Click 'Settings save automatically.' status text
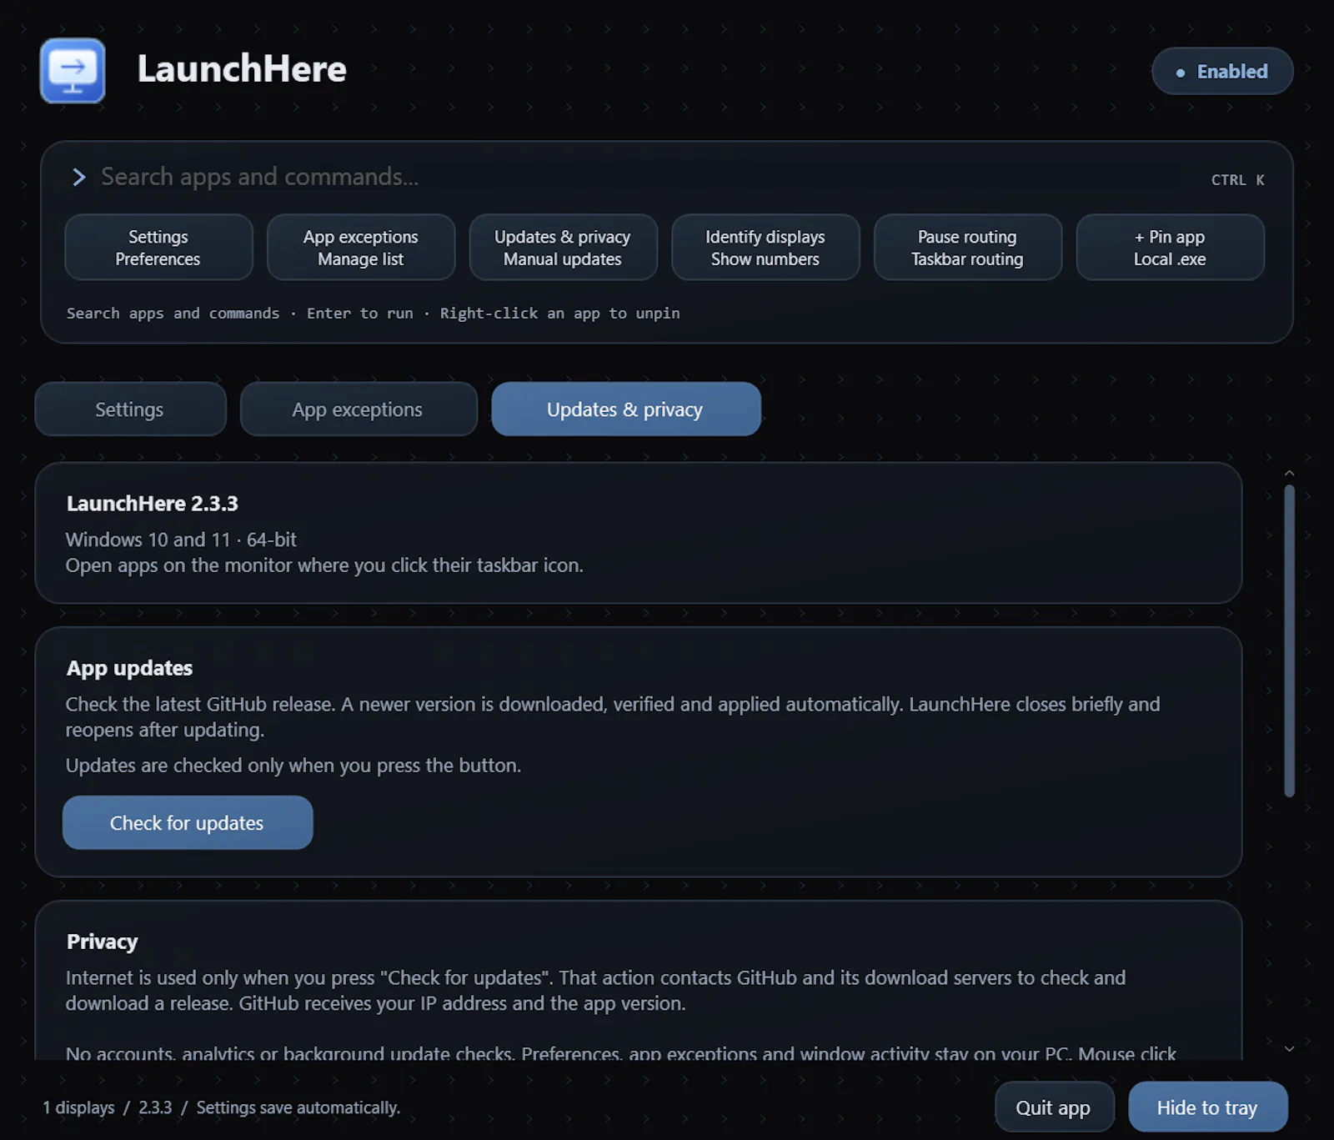Image resolution: width=1334 pixels, height=1140 pixels. click(x=298, y=1107)
